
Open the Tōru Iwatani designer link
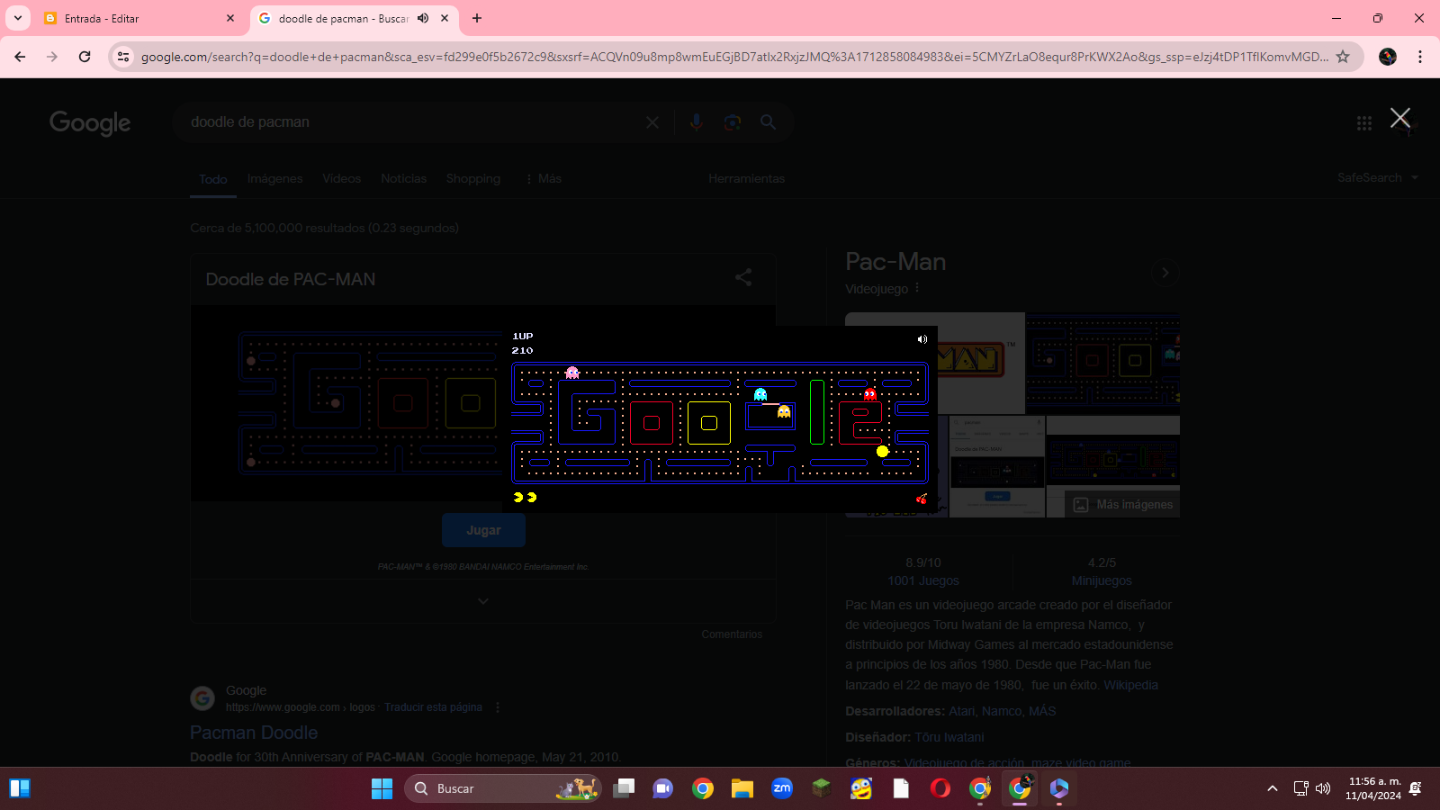point(949,737)
